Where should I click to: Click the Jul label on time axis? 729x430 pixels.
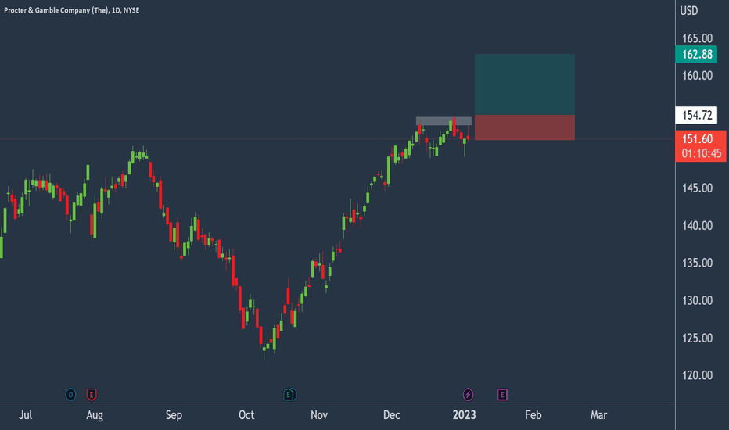(x=26, y=414)
